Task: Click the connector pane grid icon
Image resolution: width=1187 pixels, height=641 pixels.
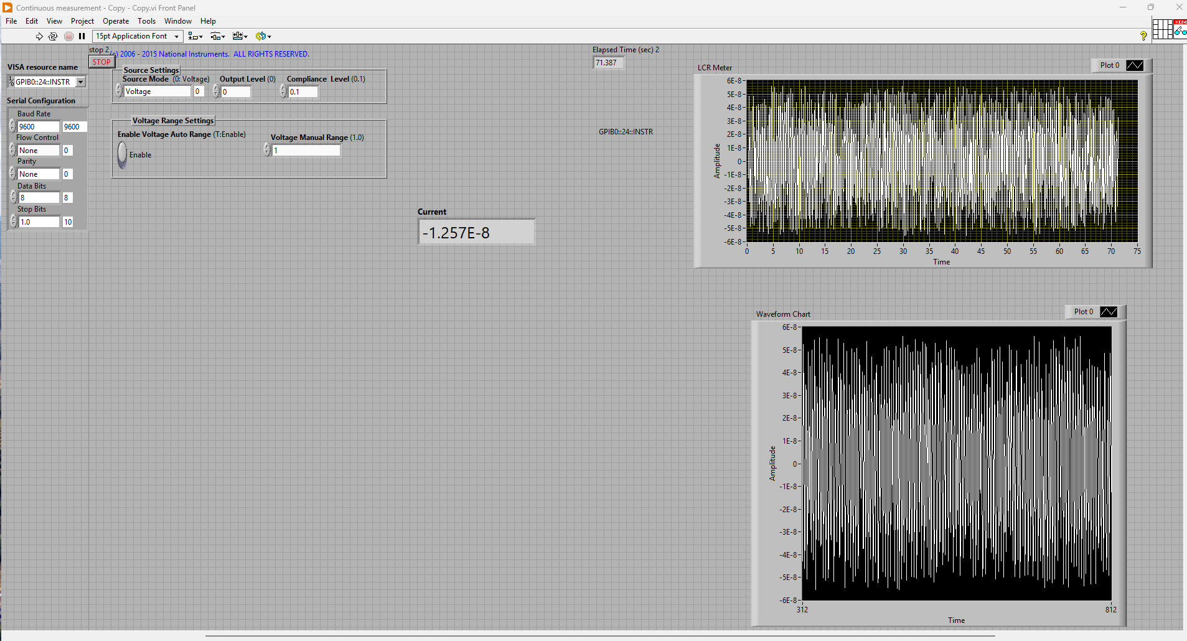Action: 1162,29
